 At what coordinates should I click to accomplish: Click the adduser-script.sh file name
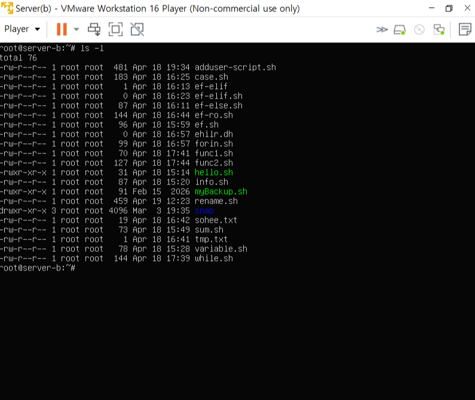coord(235,67)
